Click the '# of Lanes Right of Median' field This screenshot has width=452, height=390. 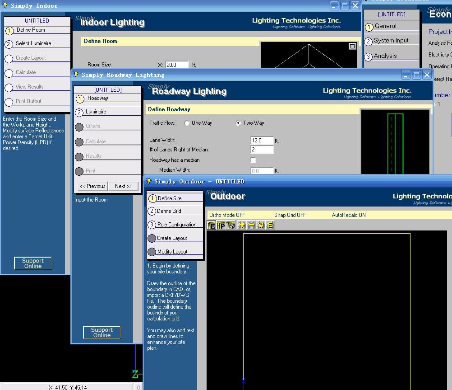[262, 150]
